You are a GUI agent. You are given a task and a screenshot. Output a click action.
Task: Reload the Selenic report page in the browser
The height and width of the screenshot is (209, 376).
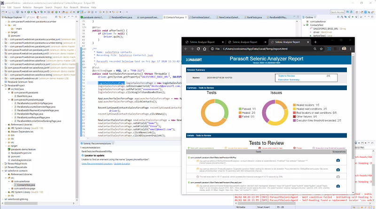(x=198, y=49)
